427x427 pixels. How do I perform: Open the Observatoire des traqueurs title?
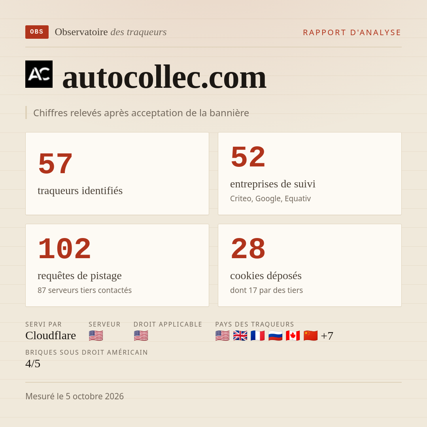[x=111, y=32]
